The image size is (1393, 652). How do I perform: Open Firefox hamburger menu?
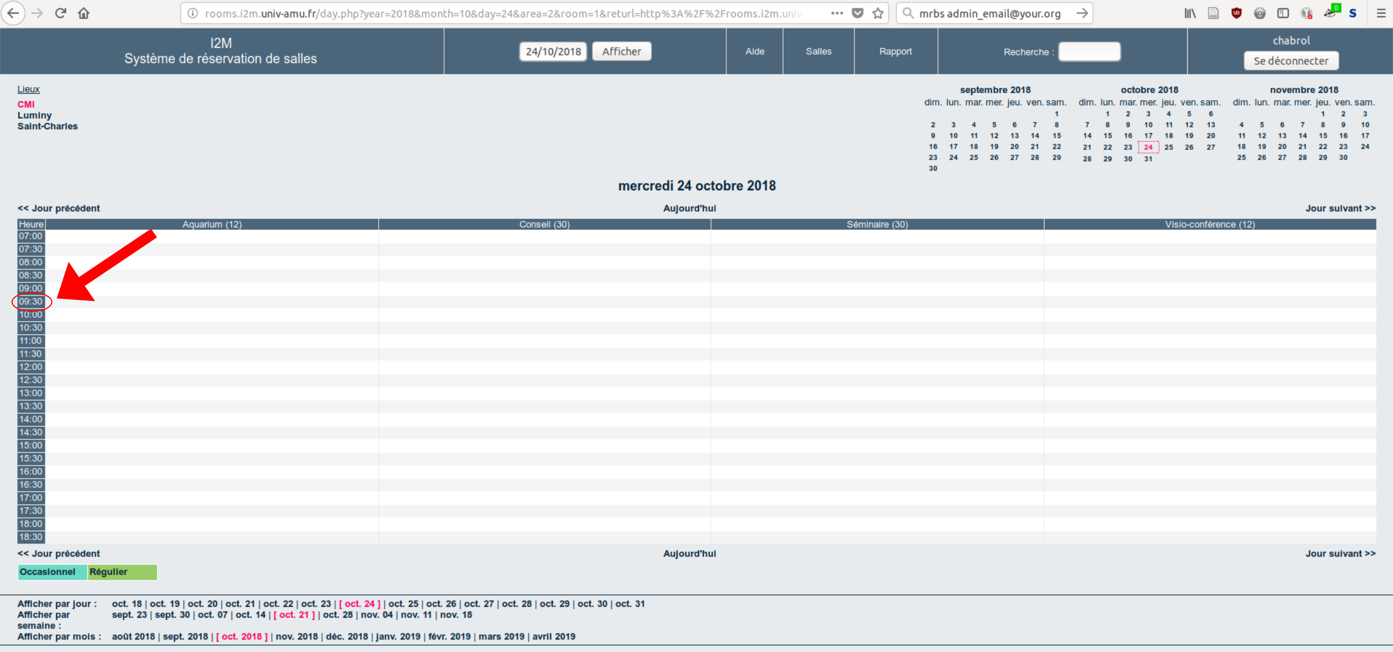click(1381, 13)
